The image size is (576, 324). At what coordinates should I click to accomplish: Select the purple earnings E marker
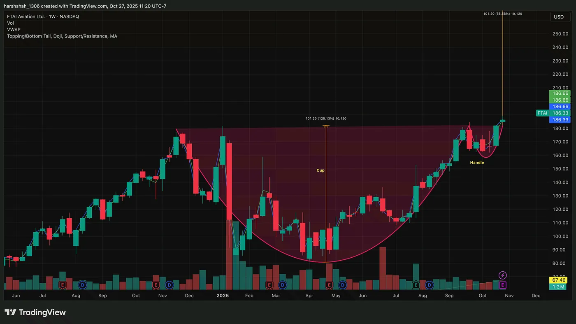tap(502, 284)
